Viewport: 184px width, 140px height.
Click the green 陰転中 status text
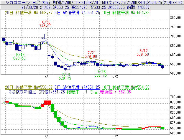[73, 92]
